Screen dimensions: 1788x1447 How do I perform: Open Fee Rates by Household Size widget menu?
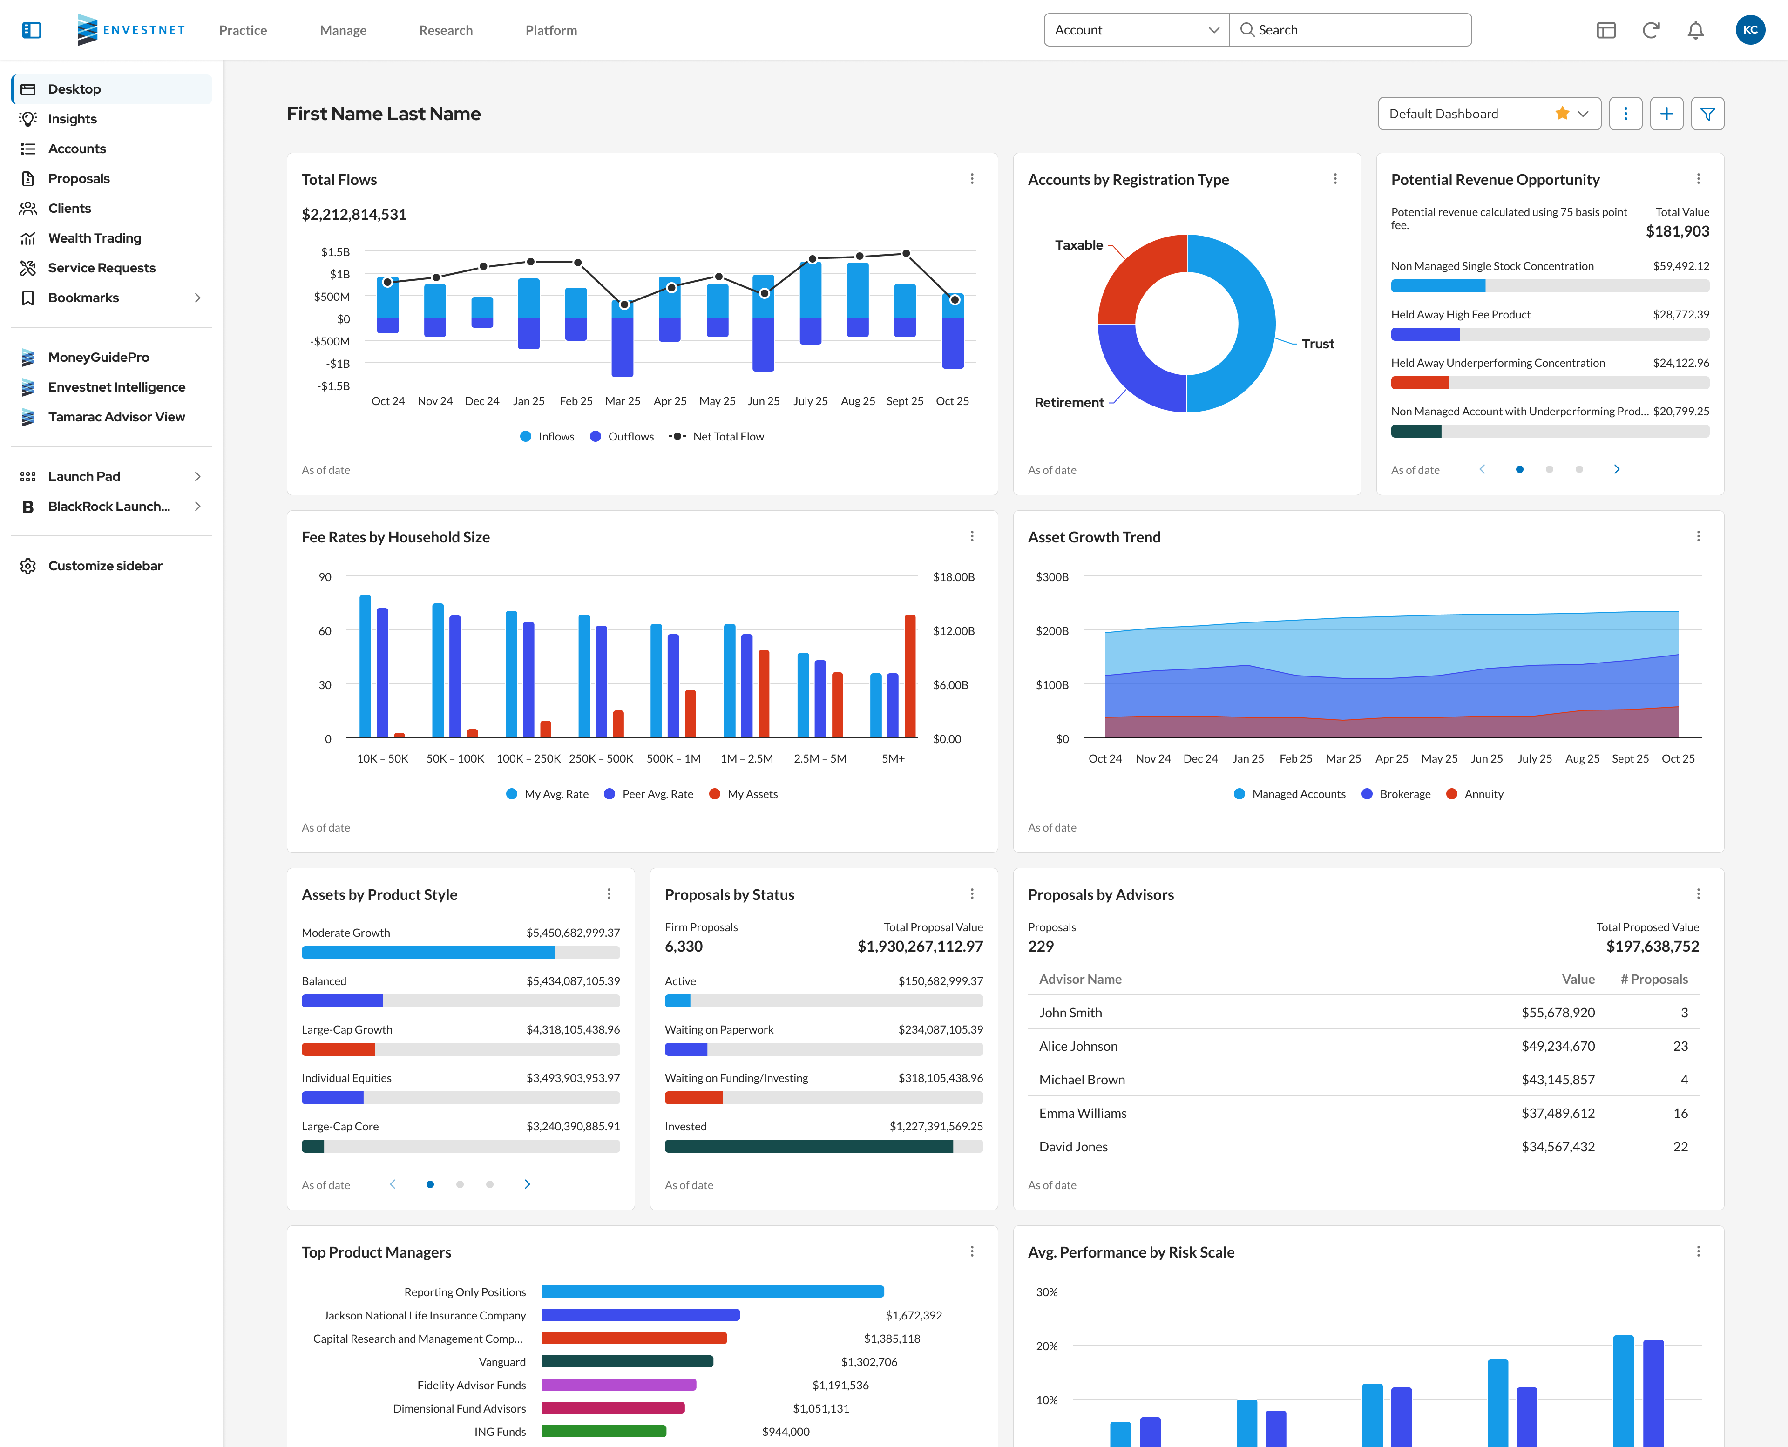[971, 537]
